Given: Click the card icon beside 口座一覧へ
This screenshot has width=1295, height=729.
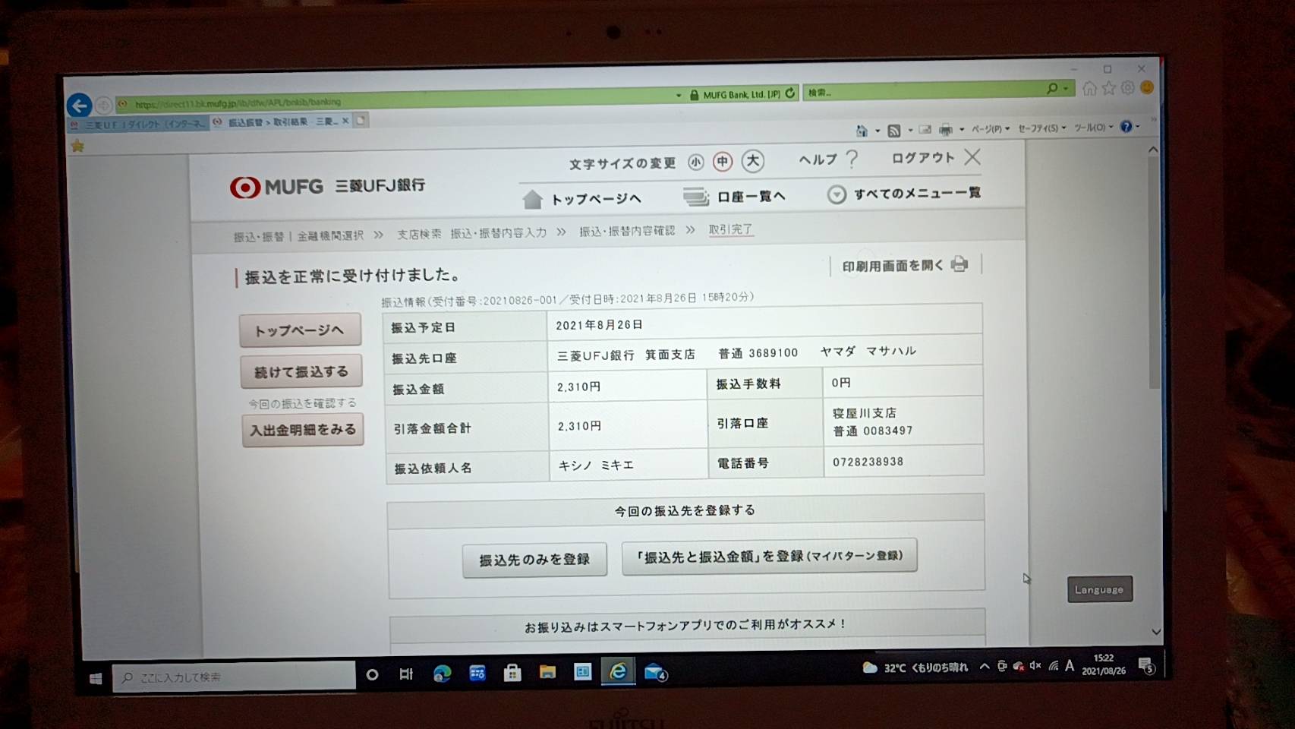Looking at the screenshot, I should [x=695, y=197].
